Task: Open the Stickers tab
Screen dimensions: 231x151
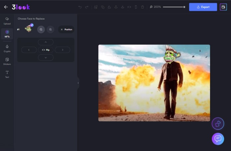Action: pos(7,61)
